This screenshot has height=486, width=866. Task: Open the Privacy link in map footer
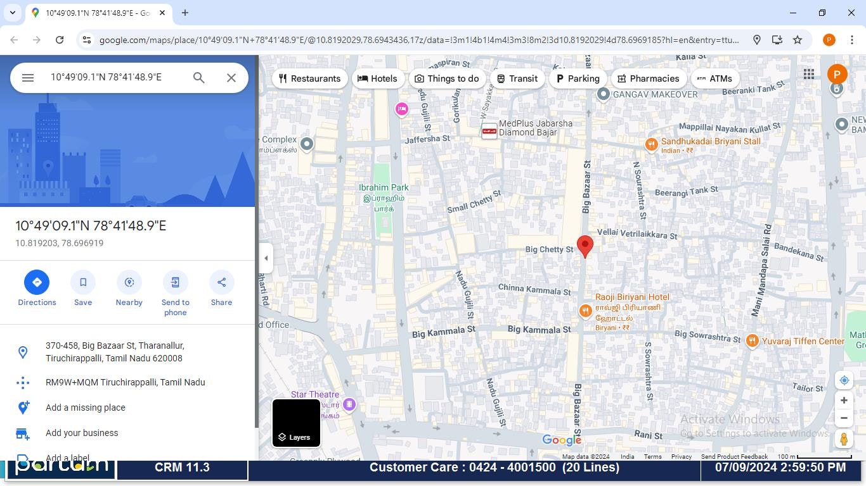click(681, 456)
